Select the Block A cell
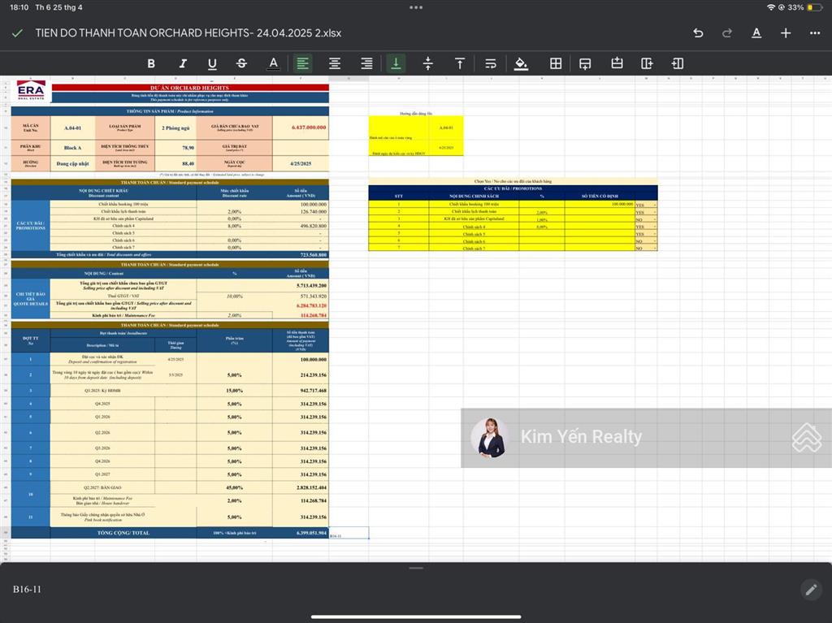 72,148
